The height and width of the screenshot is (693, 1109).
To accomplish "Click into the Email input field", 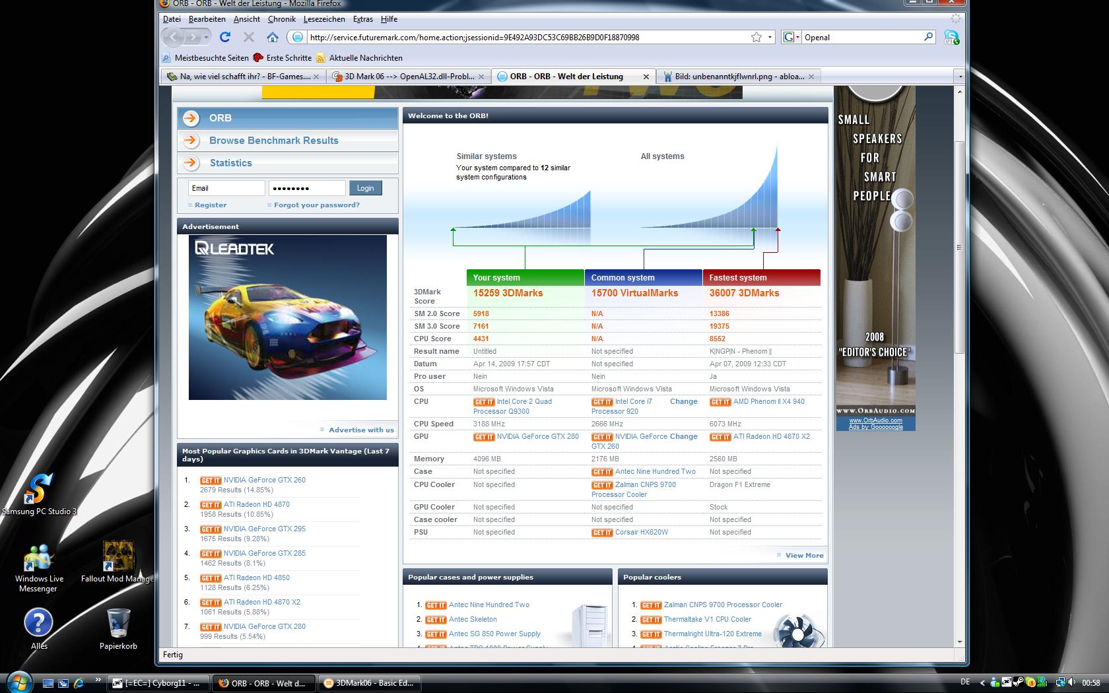I will click(226, 188).
